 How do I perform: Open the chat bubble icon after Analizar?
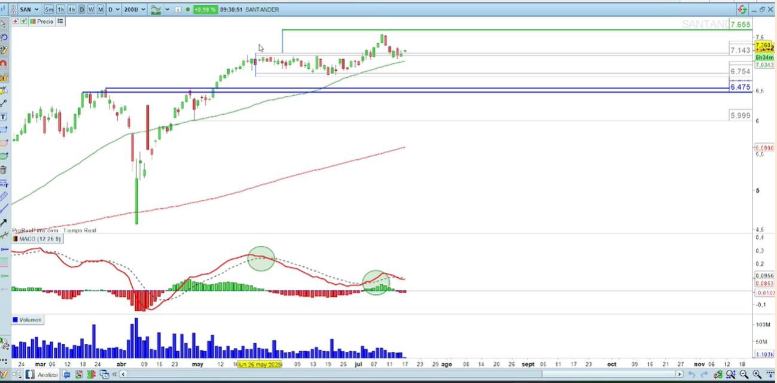(x=66, y=375)
